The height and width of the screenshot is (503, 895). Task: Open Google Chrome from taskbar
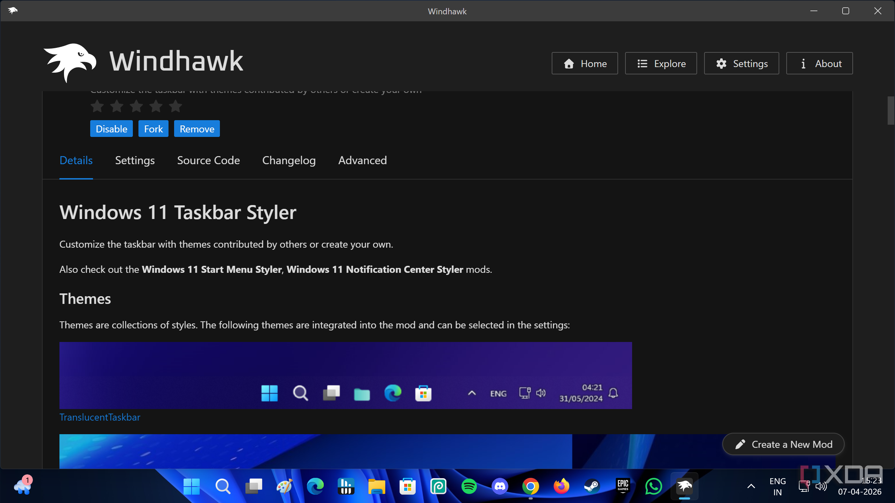point(531,486)
